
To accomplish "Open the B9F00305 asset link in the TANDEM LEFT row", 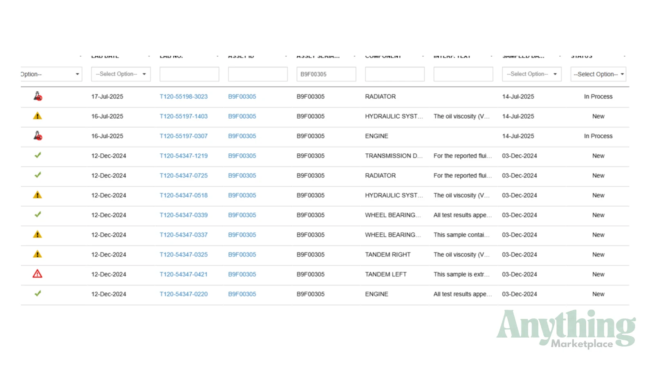I will 242,274.
